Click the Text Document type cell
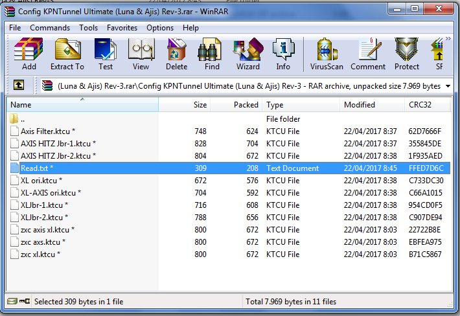 point(292,168)
